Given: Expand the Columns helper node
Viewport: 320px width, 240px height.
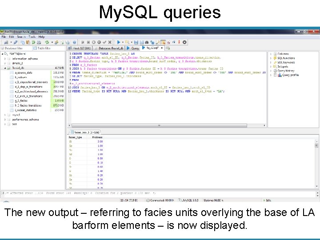Looking at the screenshot, I should click(x=271, y=54).
